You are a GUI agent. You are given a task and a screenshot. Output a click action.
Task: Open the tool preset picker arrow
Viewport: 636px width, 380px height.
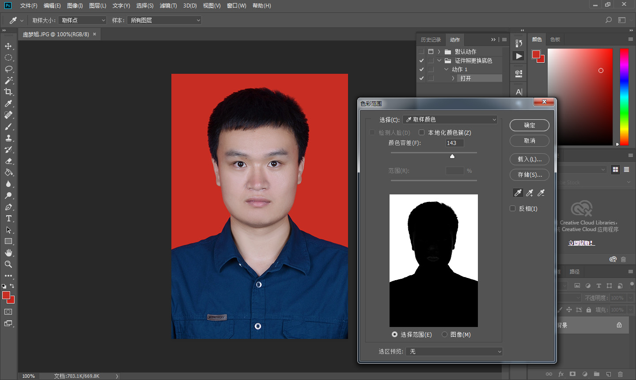pos(22,20)
